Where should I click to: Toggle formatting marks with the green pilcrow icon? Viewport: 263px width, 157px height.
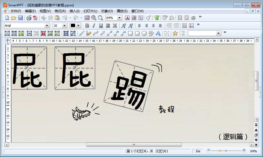pos(157,18)
